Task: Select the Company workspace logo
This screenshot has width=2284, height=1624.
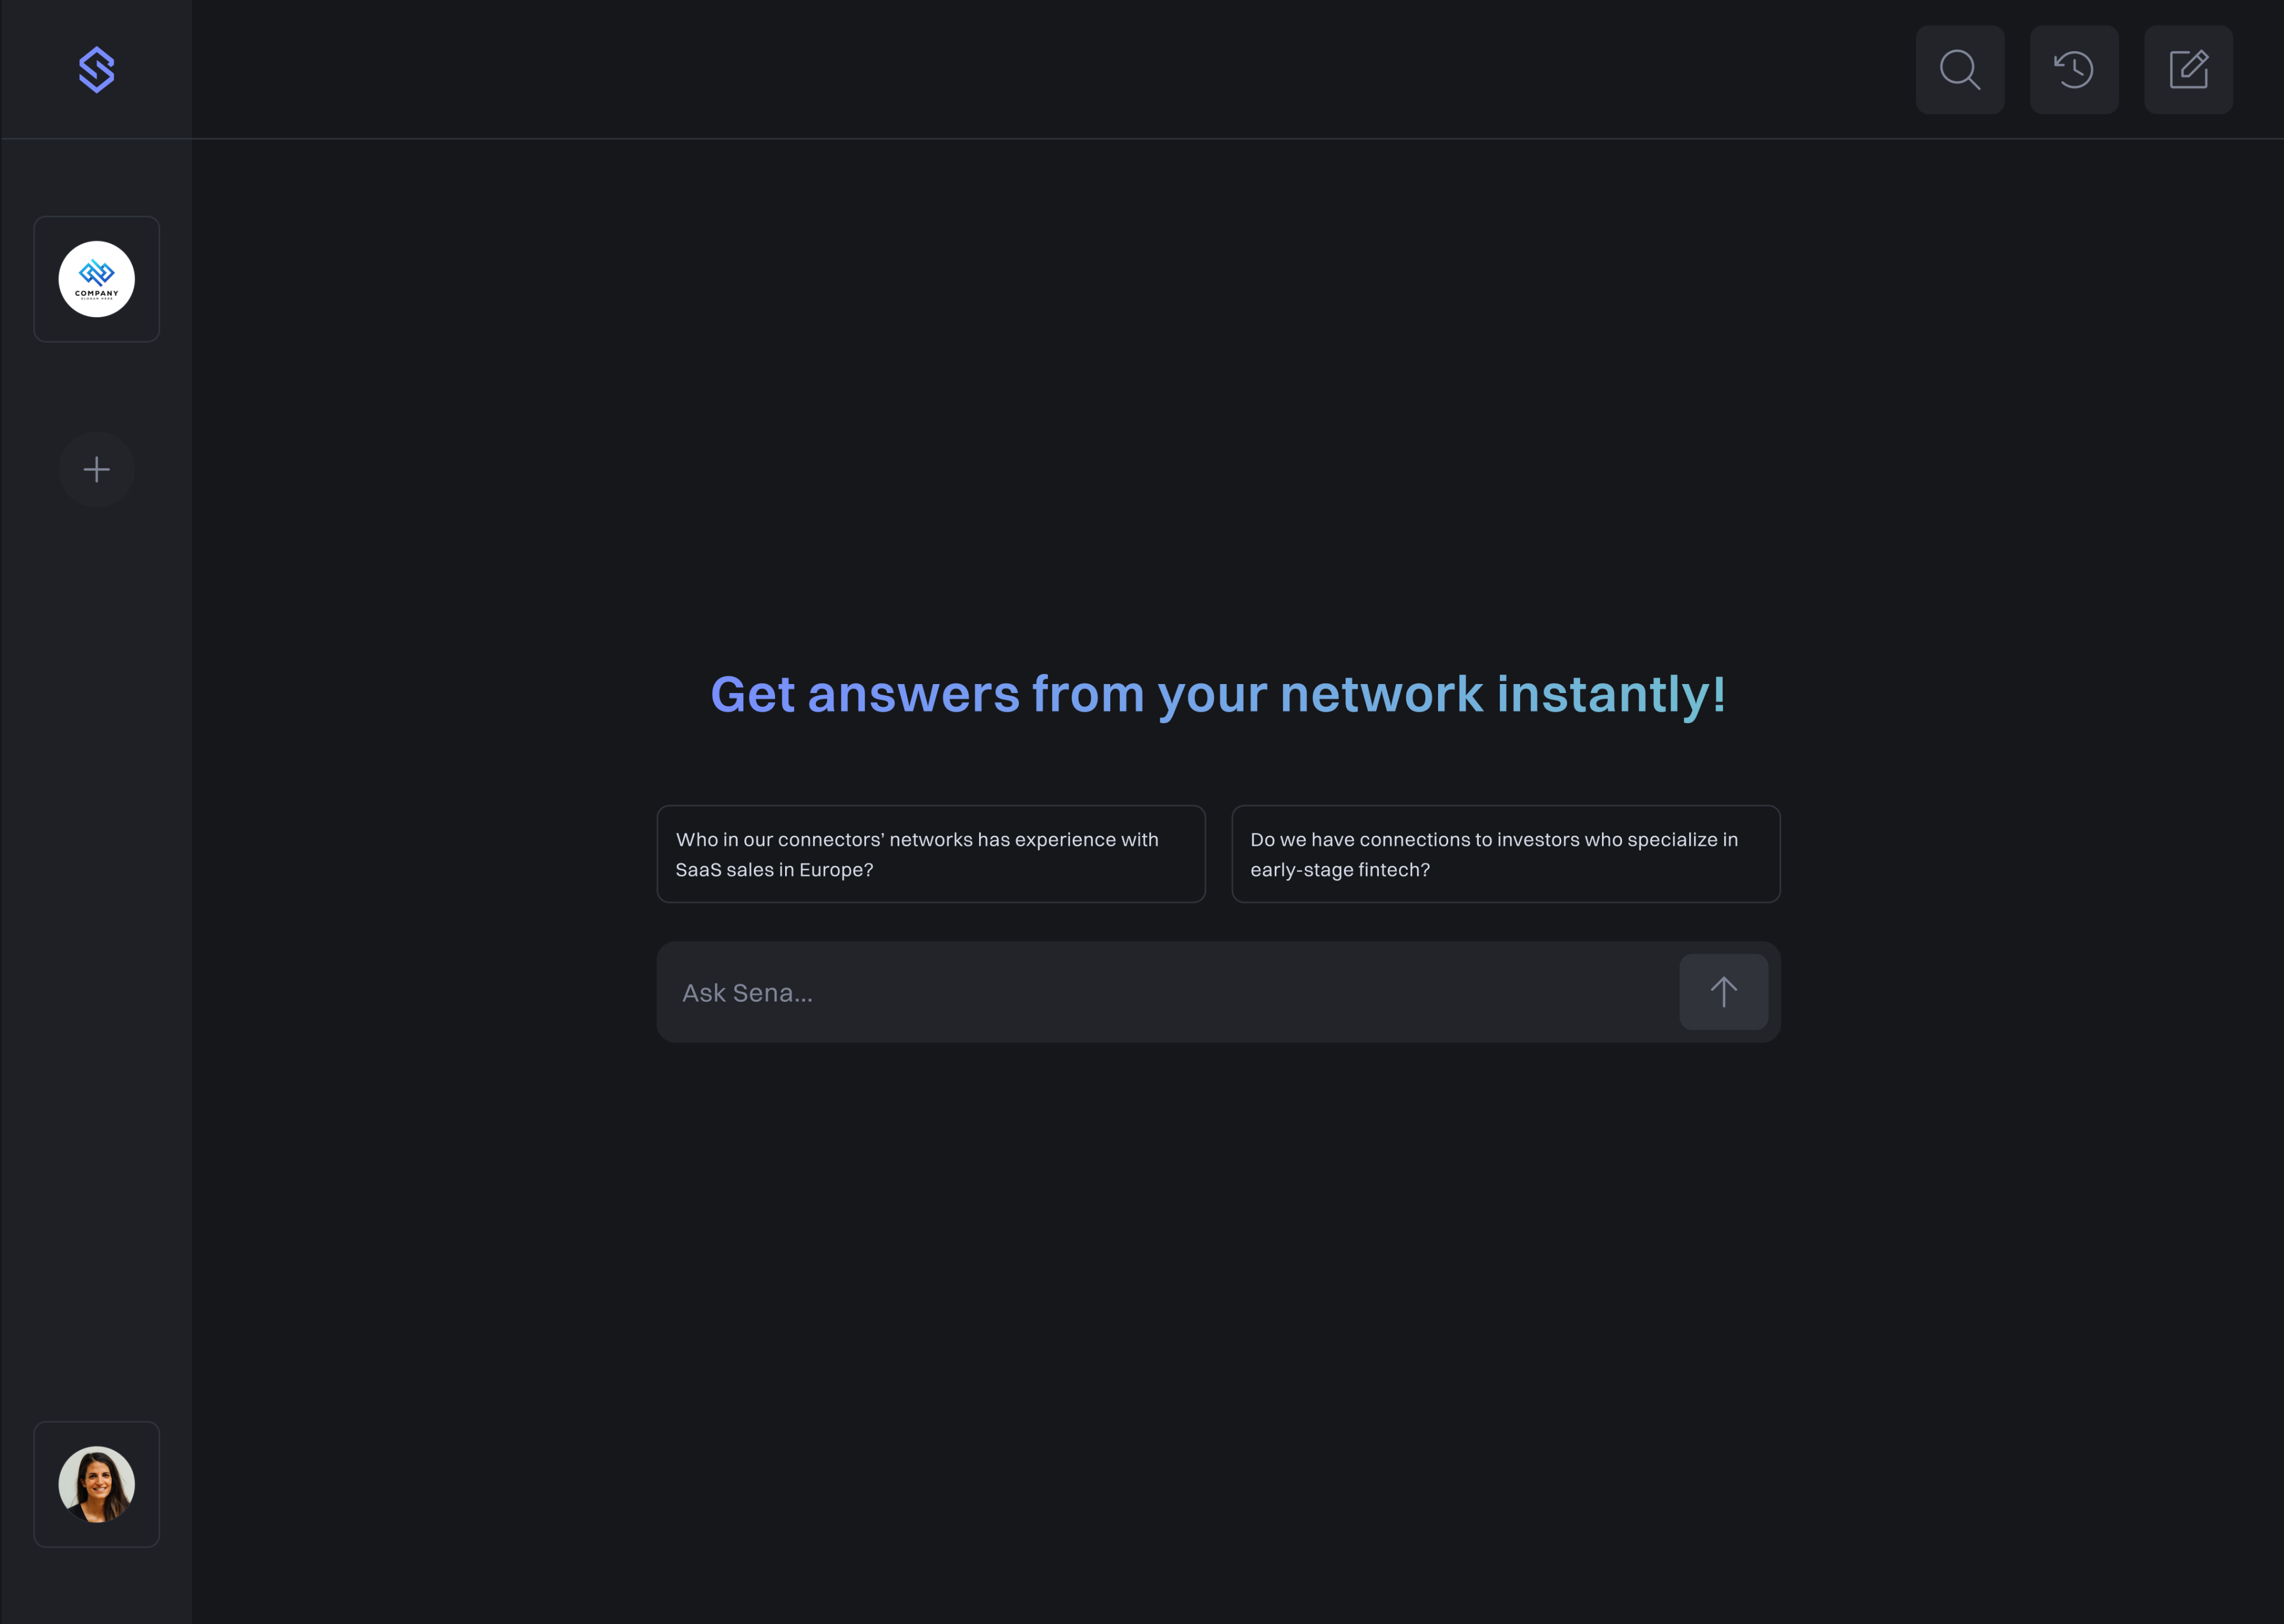Action: coord(96,279)
